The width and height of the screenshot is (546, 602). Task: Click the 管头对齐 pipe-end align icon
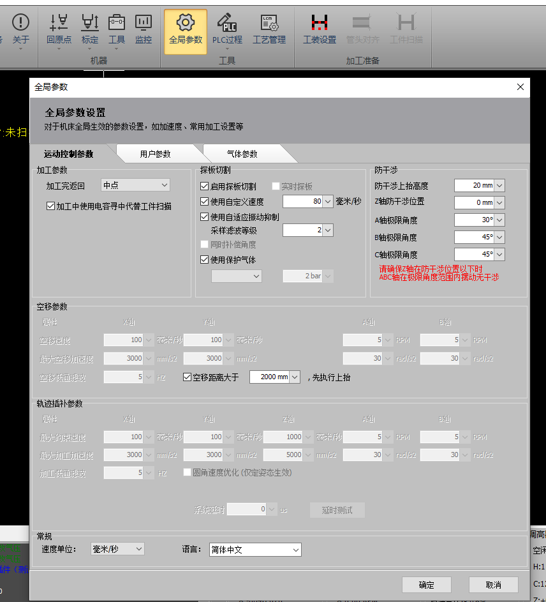(x=362, y=30)
